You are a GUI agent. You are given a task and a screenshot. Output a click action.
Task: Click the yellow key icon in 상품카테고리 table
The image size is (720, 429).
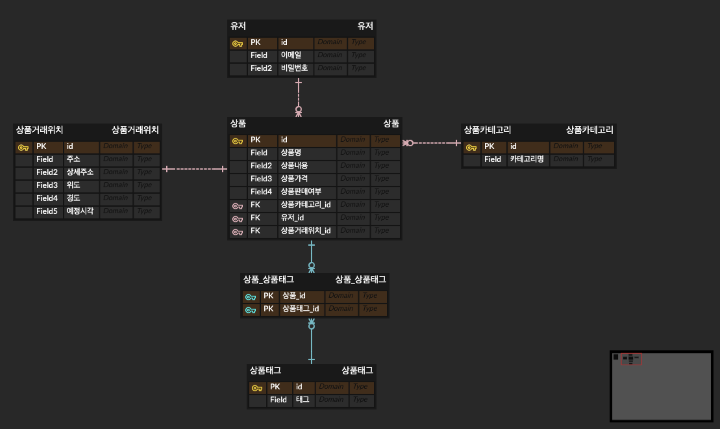click(471, 148)
